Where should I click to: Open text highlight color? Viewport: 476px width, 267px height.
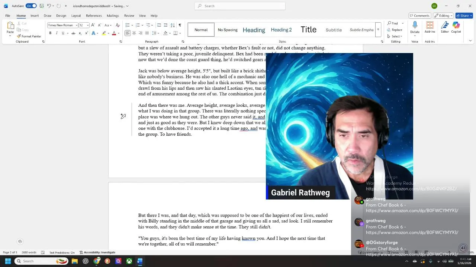104,33
